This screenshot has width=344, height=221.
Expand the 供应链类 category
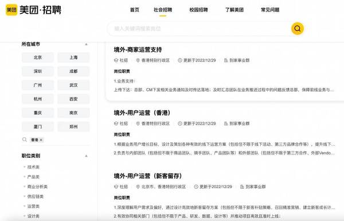coord(24,196)
